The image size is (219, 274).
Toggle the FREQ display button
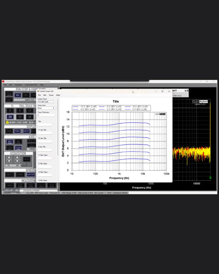pyautogui.click(x=17, y=131)
